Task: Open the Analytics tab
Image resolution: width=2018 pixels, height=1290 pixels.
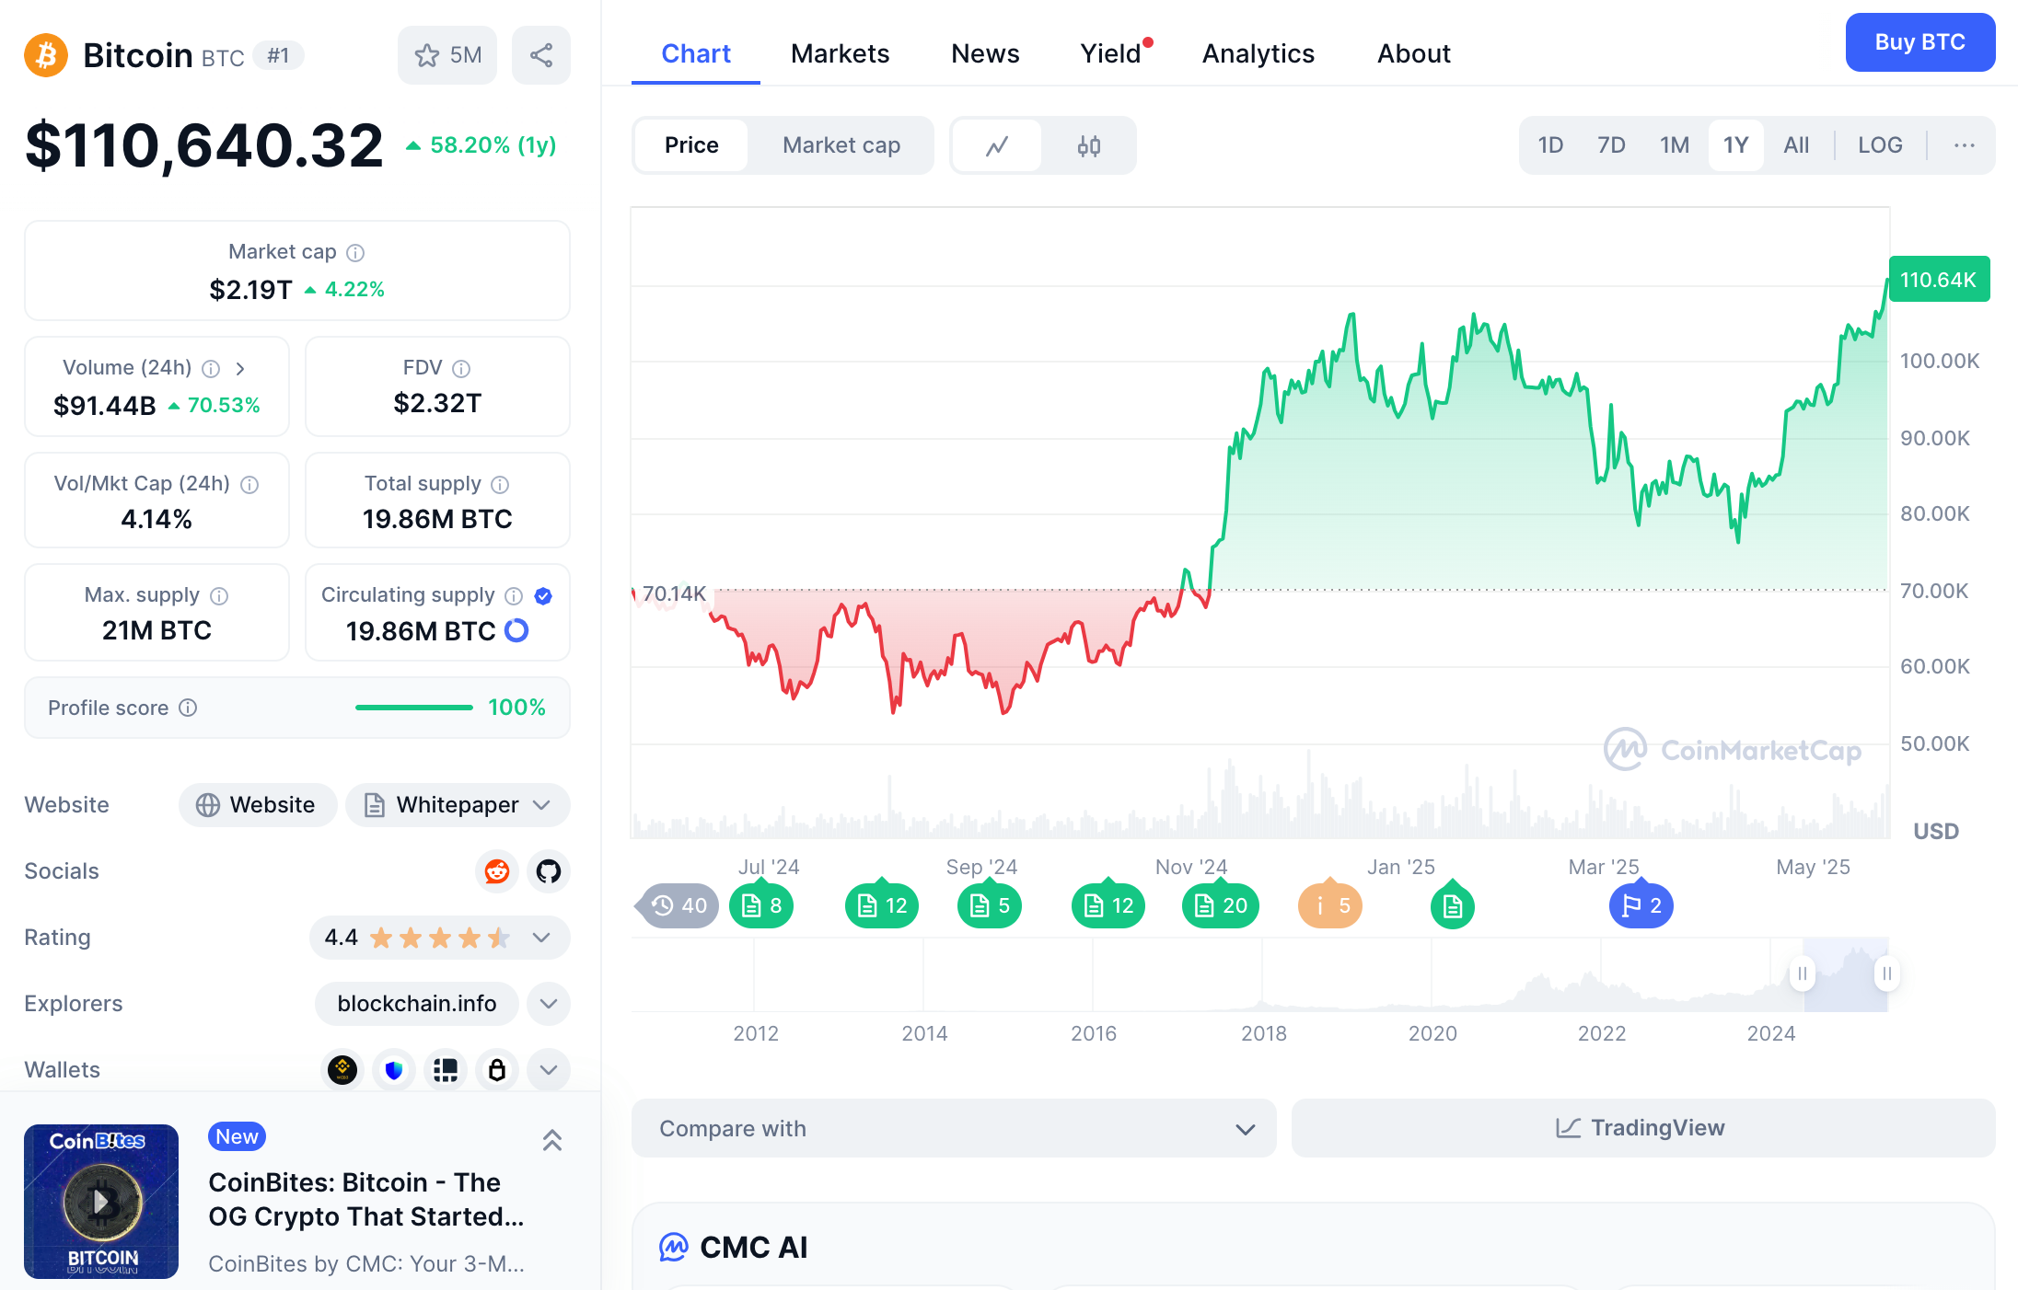Action: (1258, 53)
